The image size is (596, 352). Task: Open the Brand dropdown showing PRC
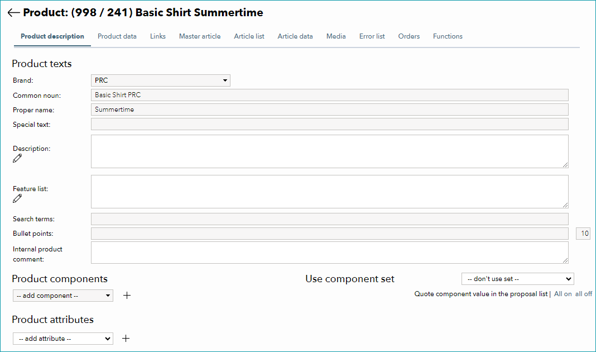coord(160,80)
